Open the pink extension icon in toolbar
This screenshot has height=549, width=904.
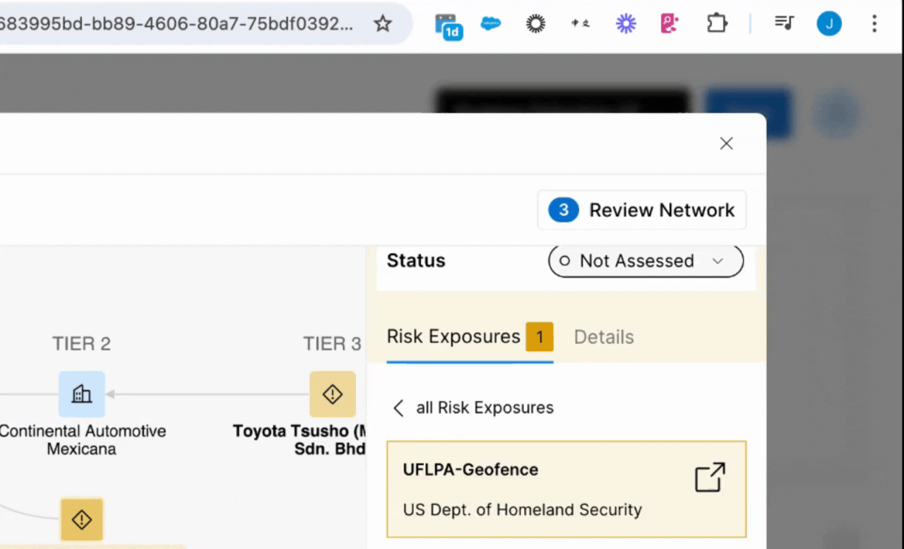tap(669, 24)
